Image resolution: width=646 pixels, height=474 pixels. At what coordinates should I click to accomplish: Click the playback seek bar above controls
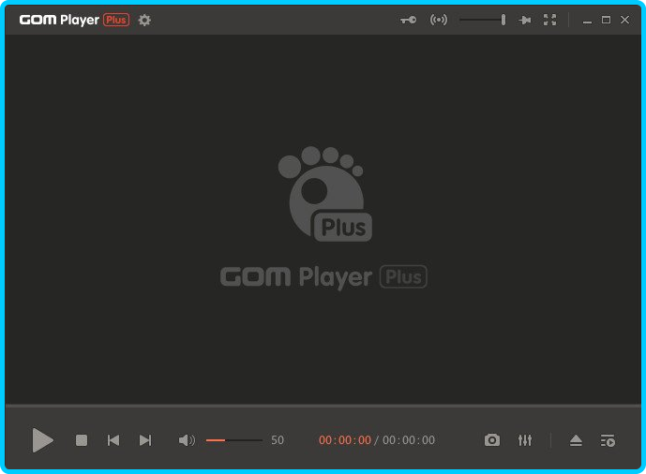tap(323, 407)
